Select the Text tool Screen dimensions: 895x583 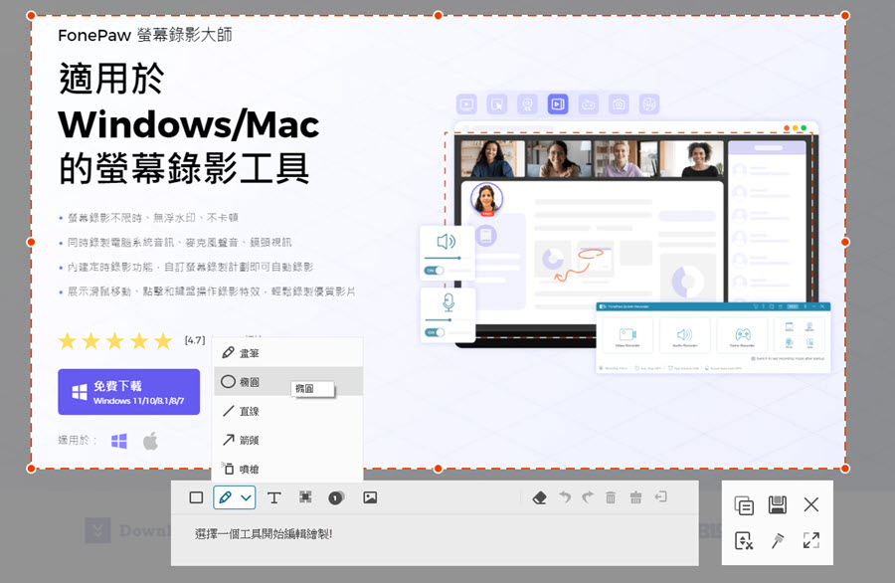coord(274,497)
